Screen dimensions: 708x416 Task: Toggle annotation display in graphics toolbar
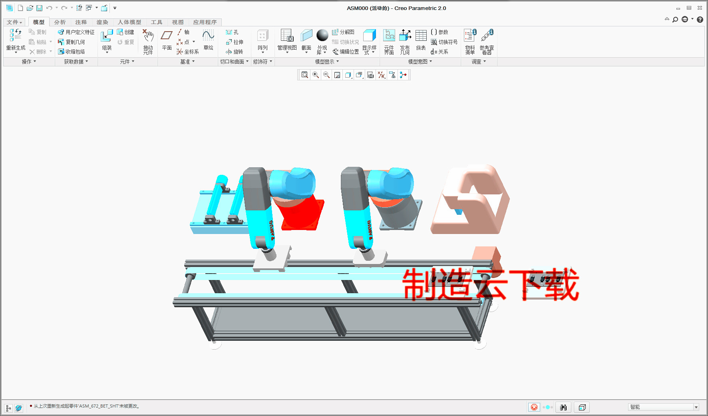(359, 75)
